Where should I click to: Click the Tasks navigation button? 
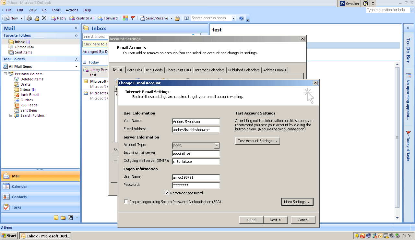click(x=41, y=207)
